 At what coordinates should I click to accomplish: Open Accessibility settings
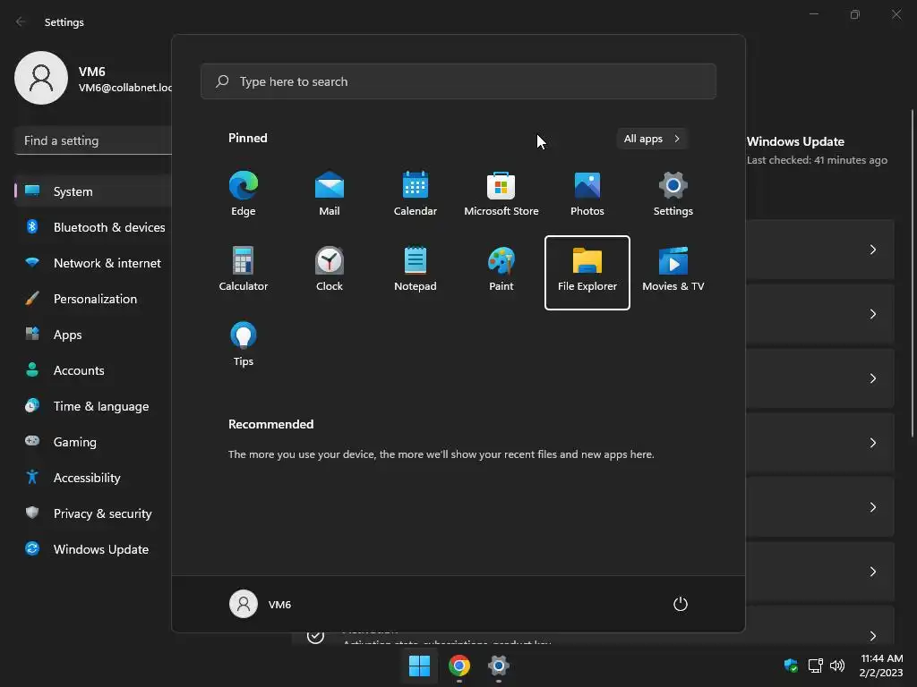pos(93,478)
